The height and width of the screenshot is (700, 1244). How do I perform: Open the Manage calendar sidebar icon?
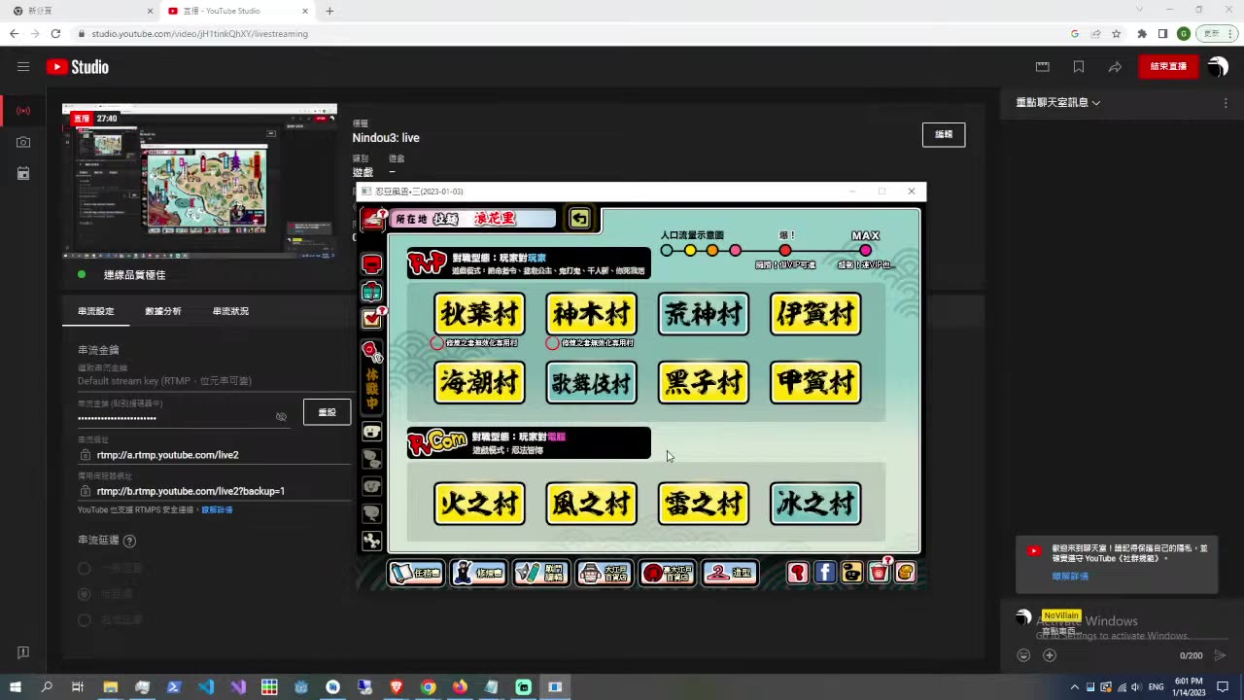coord(23,173)
